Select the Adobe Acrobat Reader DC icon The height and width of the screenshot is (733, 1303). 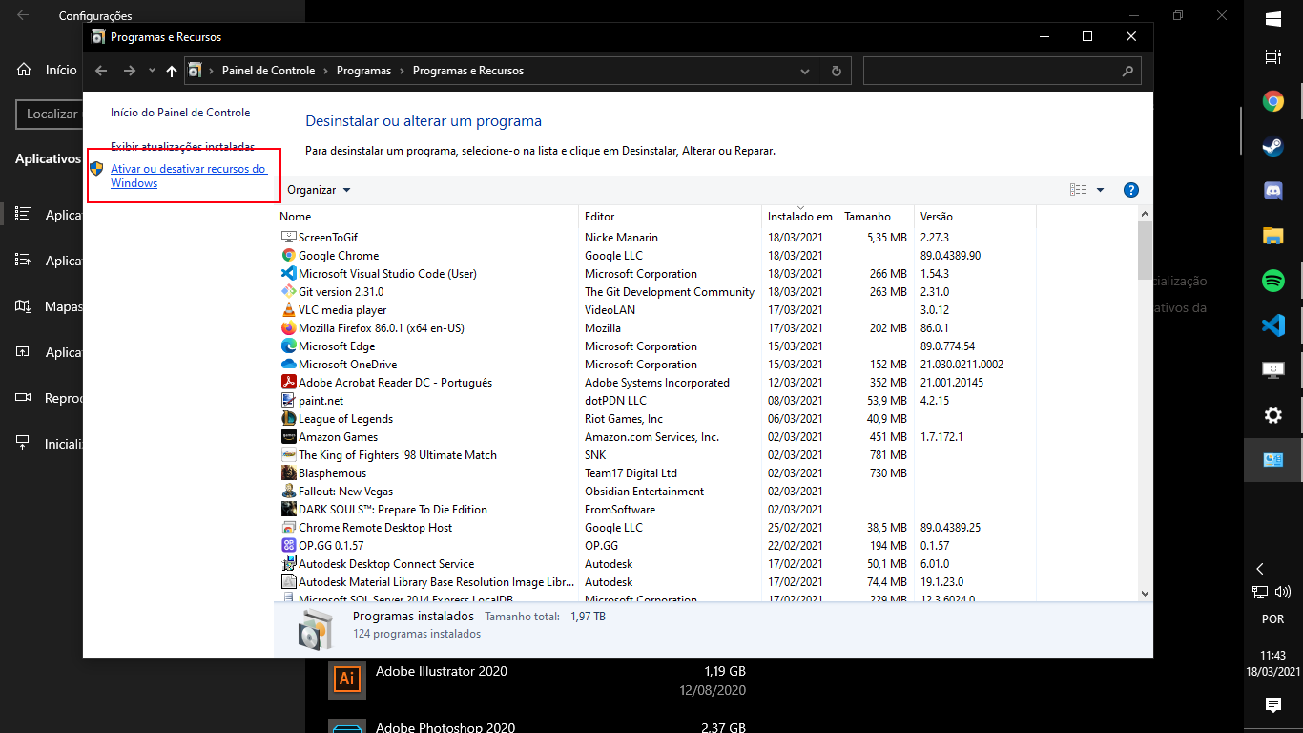[289, 382]
